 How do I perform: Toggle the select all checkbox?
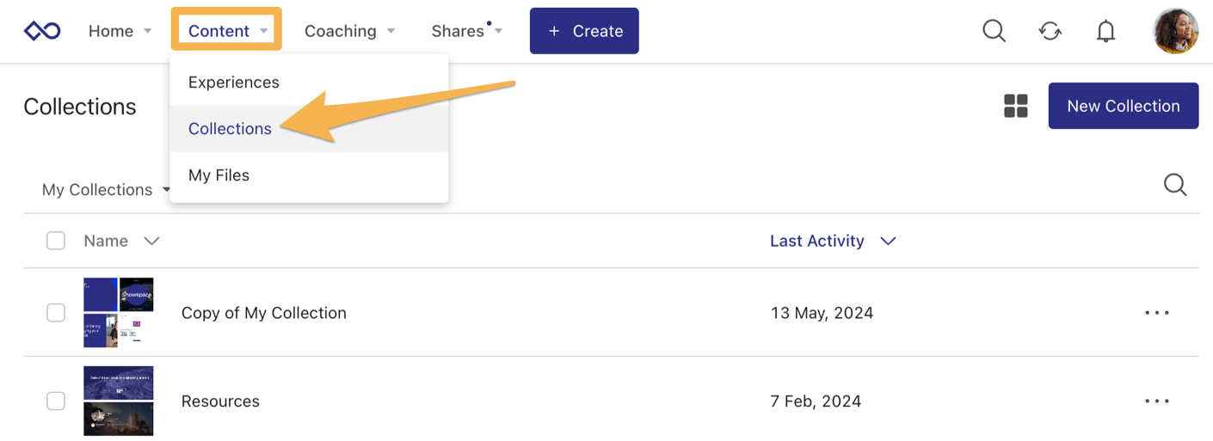56,241
